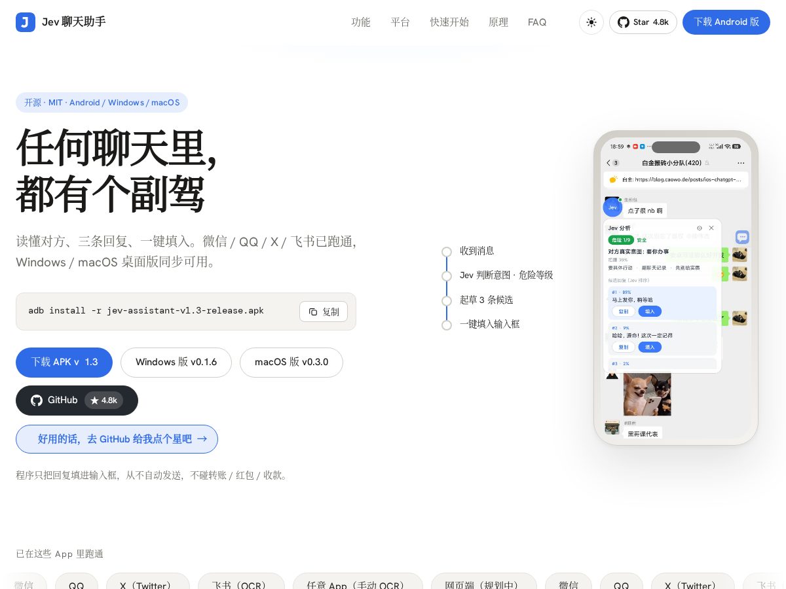Click 复制 under reply #1 马上发你
Viewport: 786px width, 589px height.
(x=624, y=312)
